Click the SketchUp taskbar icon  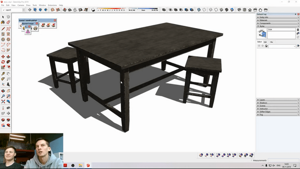coord(88,165)
